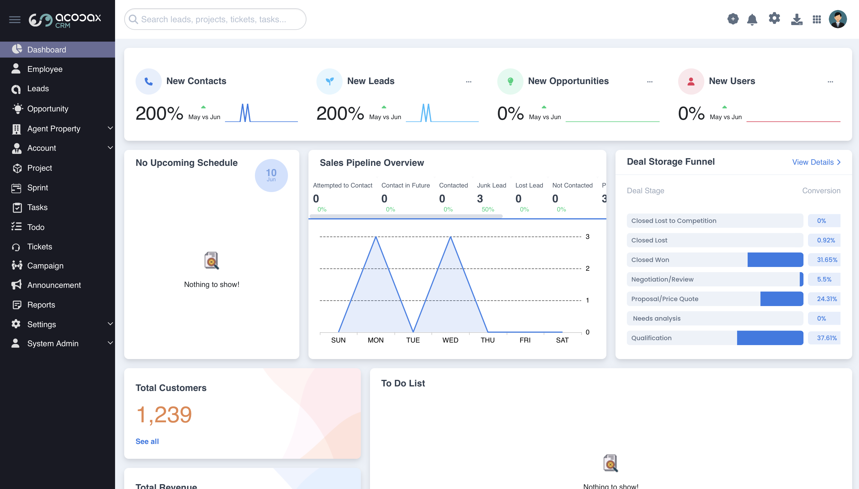Click the 10 Jun date badge
Screen dimensions: 859x489
point(271,175)
